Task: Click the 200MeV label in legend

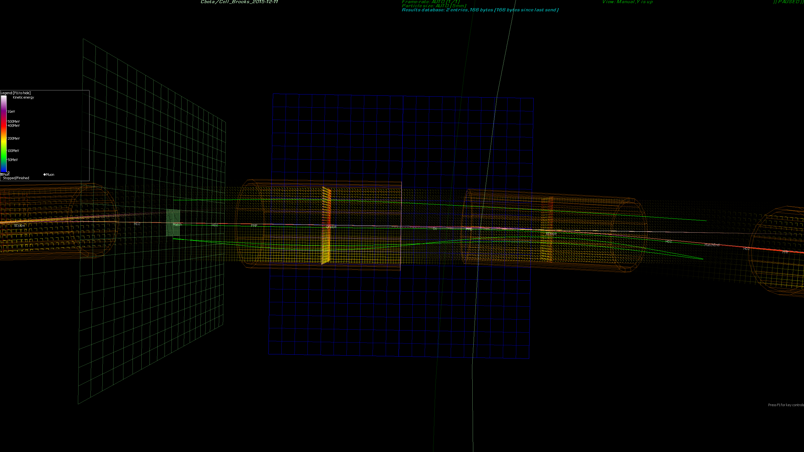Action: pyautogui.click(x=14, y=138)
